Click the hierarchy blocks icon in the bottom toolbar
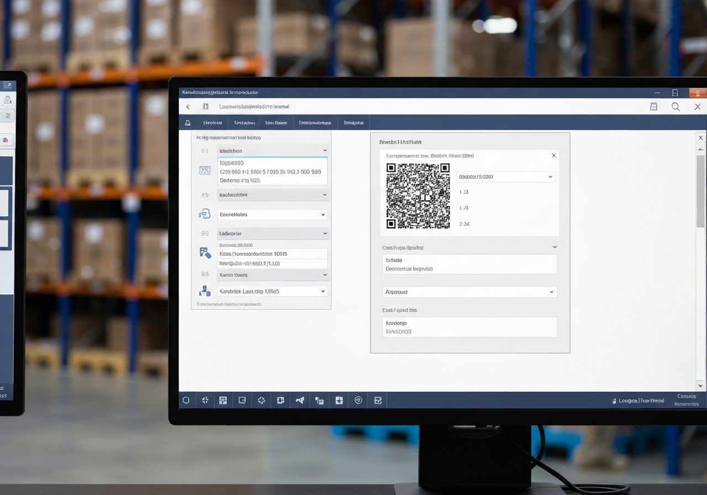The image size is (707, 495). (x=319, y=401)
